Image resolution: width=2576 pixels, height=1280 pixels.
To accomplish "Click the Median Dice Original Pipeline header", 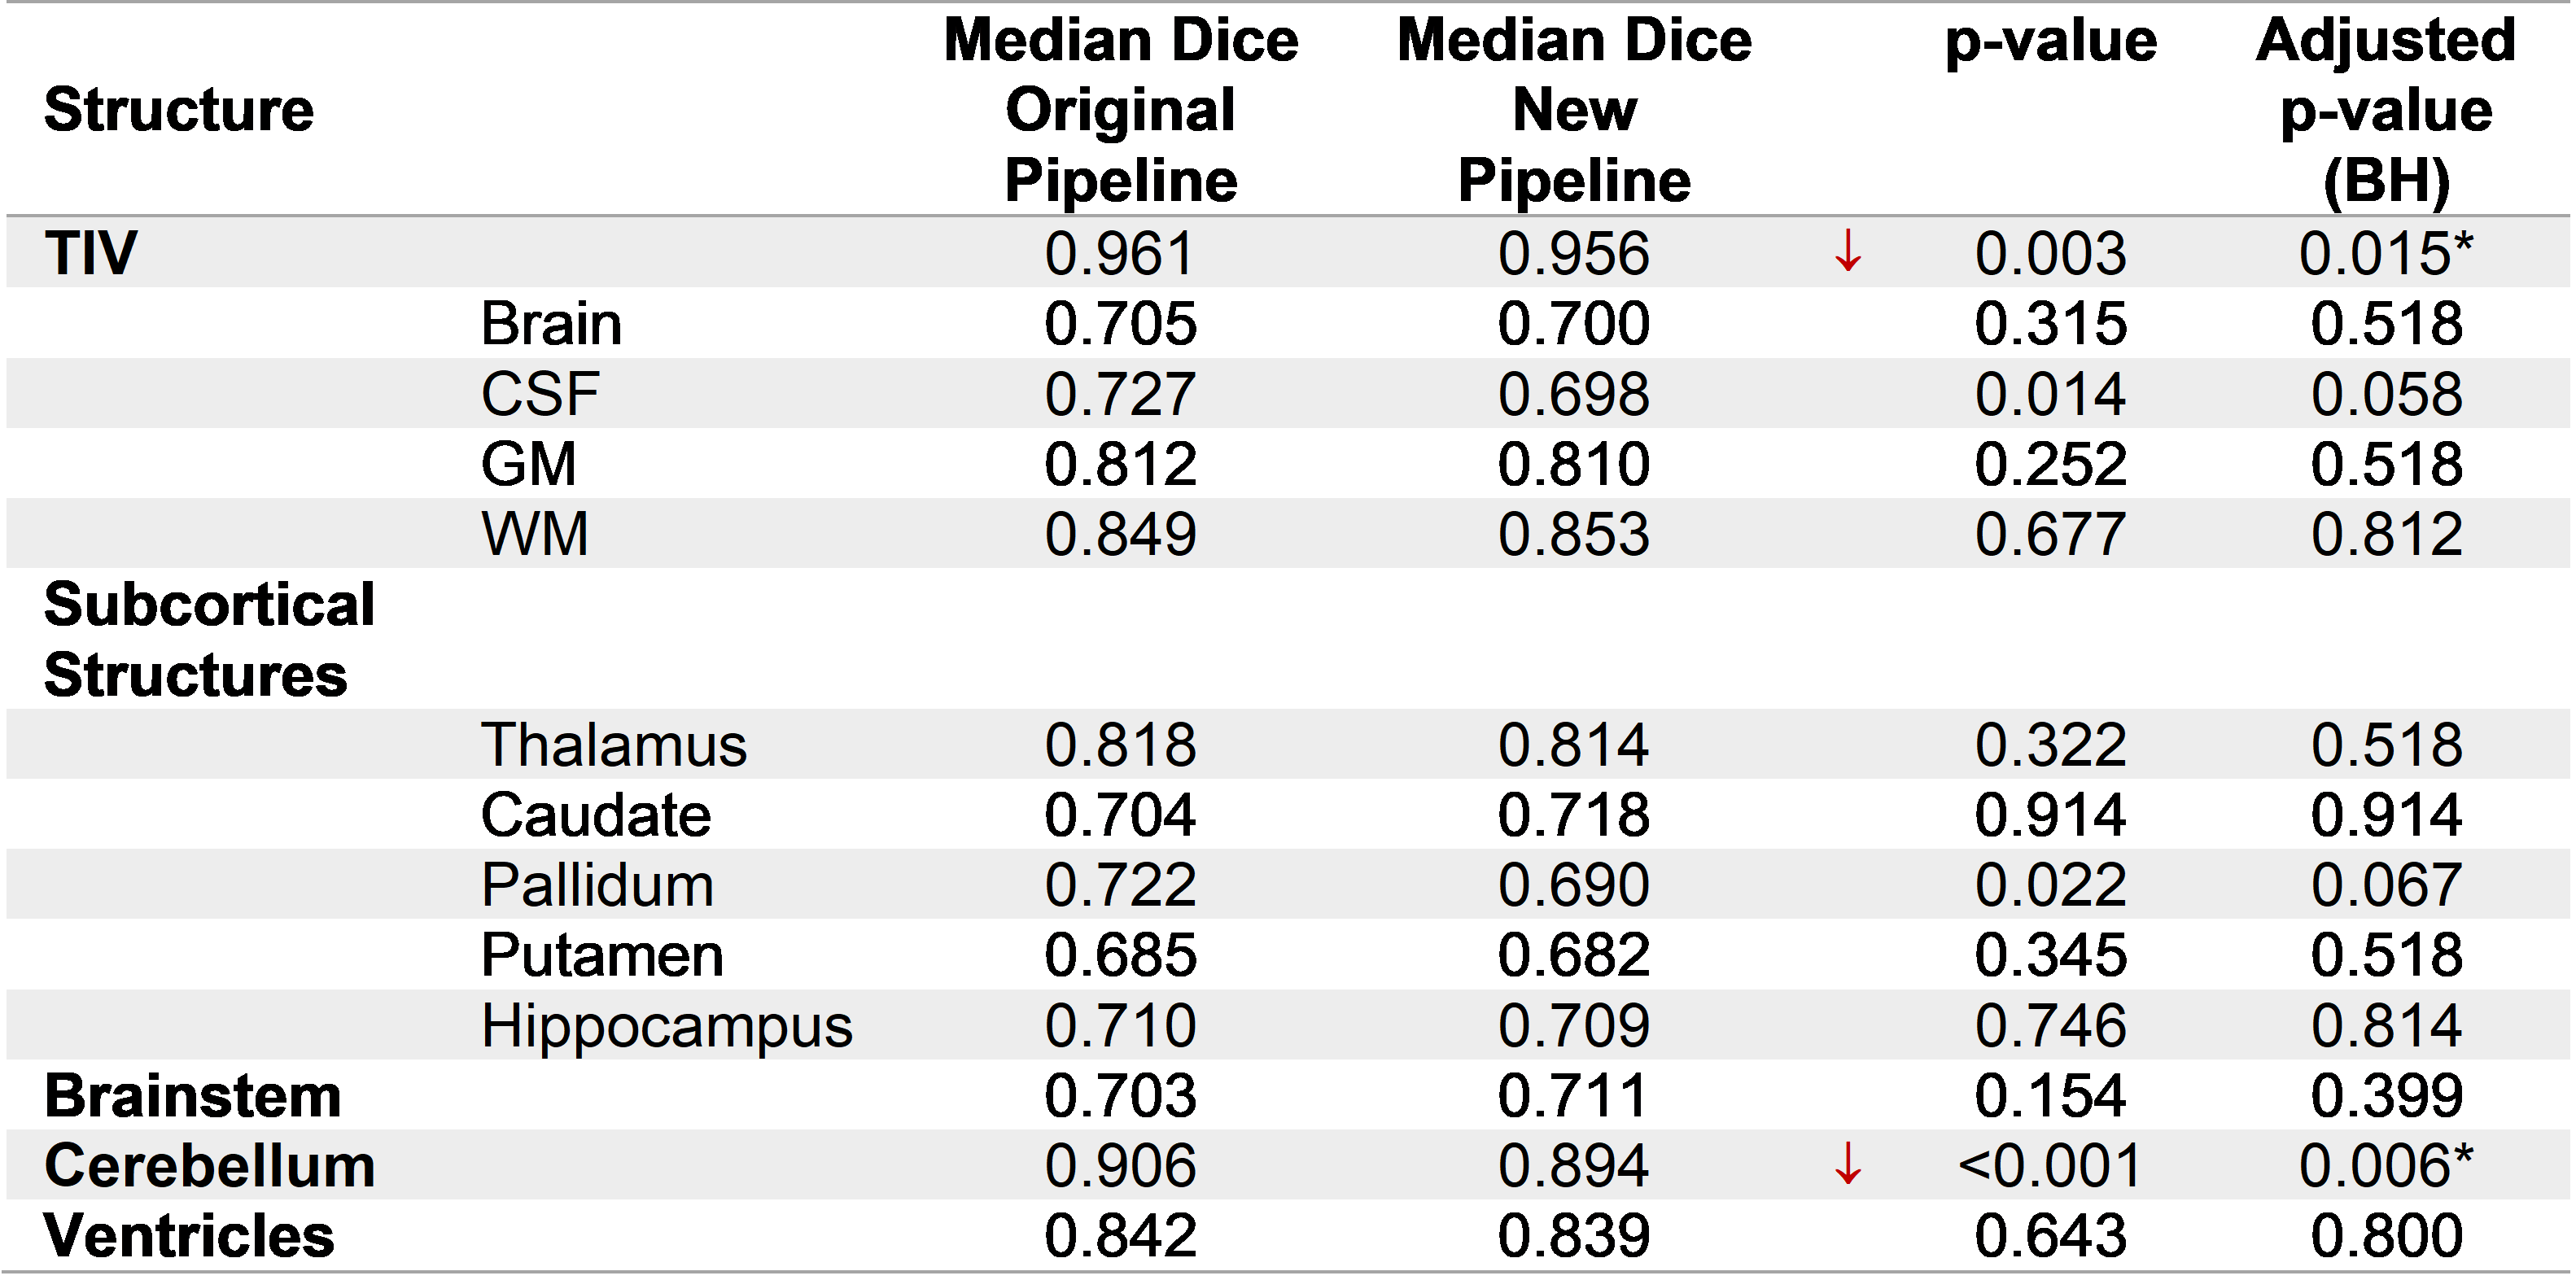I will pyautogui.click(x=1120, y=109).
